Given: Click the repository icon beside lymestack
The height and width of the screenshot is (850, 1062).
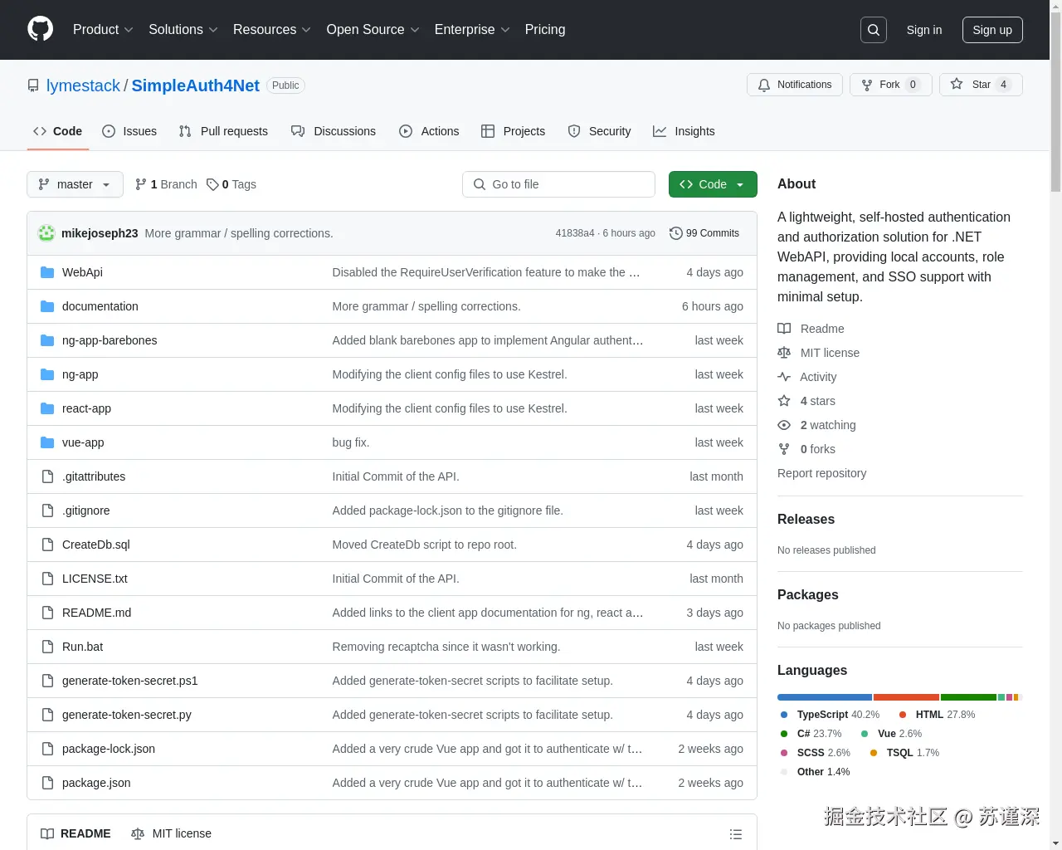Looking at the screenshot, I should click(33, 85).
